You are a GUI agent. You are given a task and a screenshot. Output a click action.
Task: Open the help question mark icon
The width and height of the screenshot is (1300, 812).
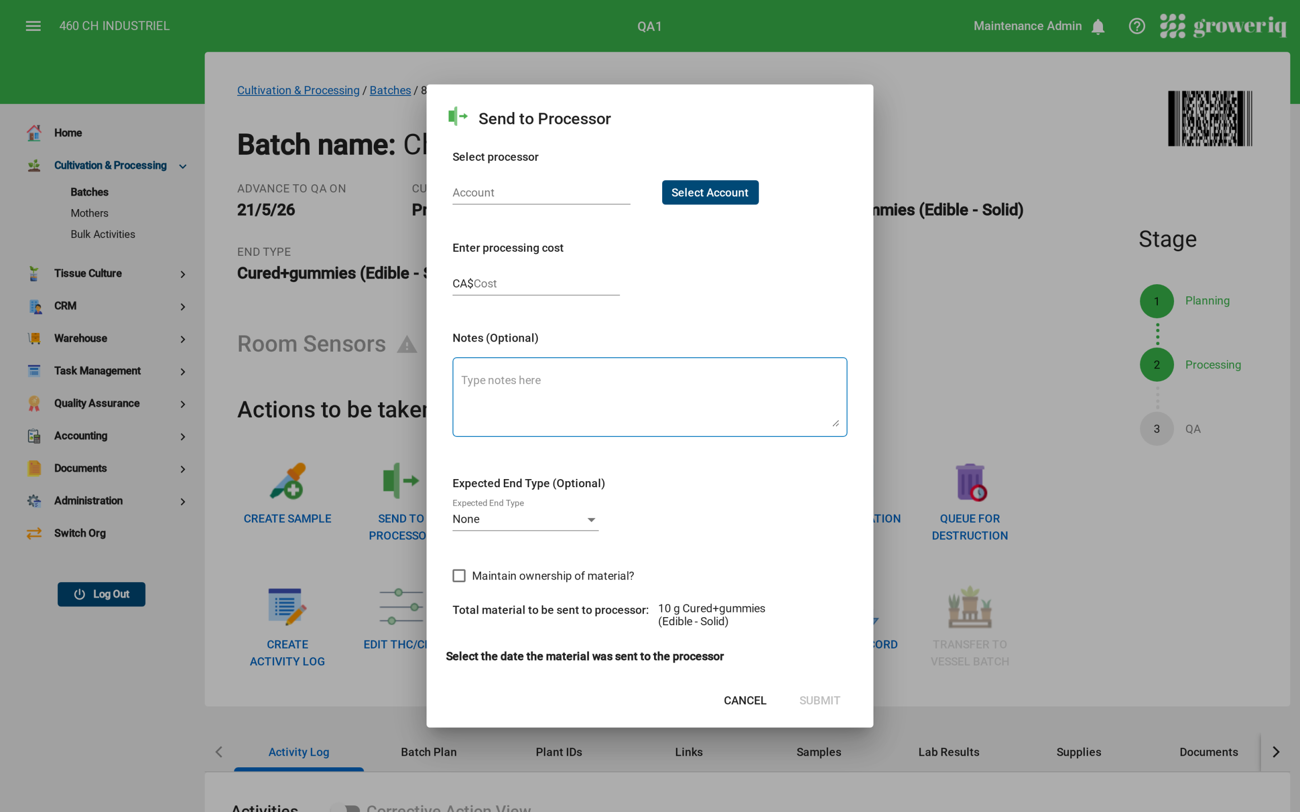tap(1136, 26)
